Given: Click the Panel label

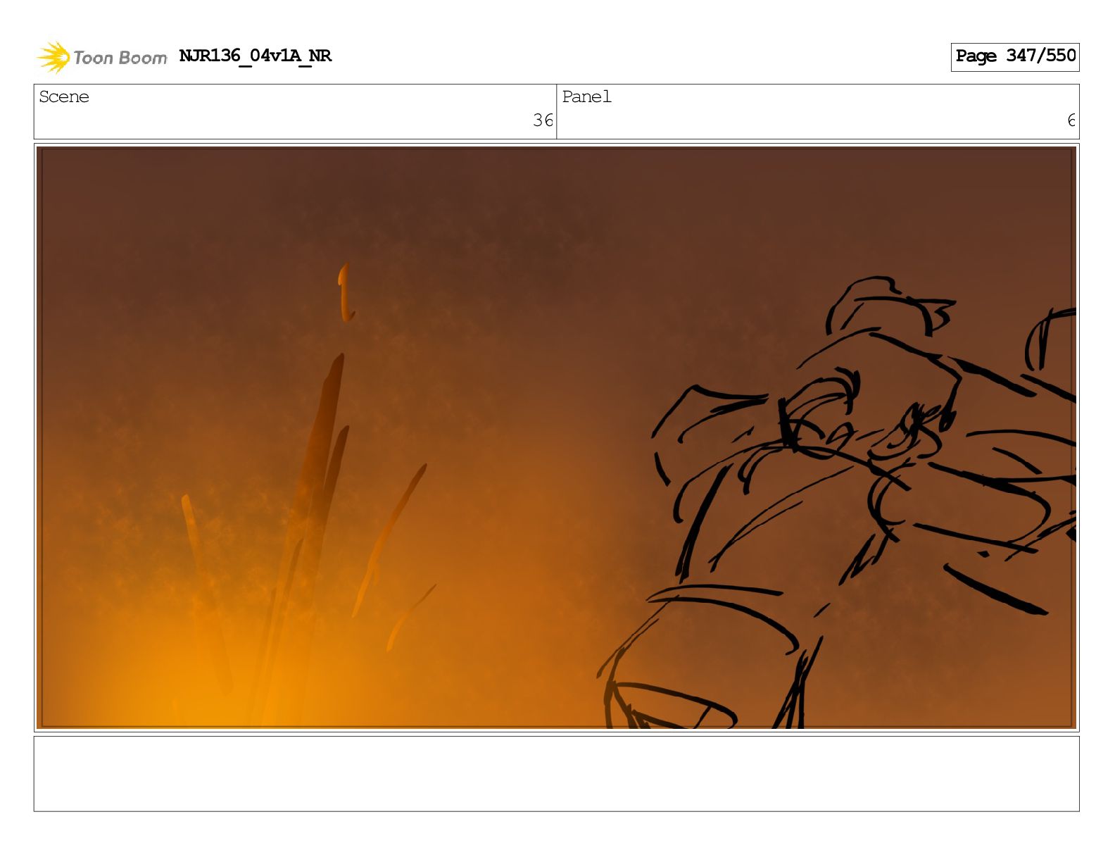Looking at the screenshot, I should 586,96.
